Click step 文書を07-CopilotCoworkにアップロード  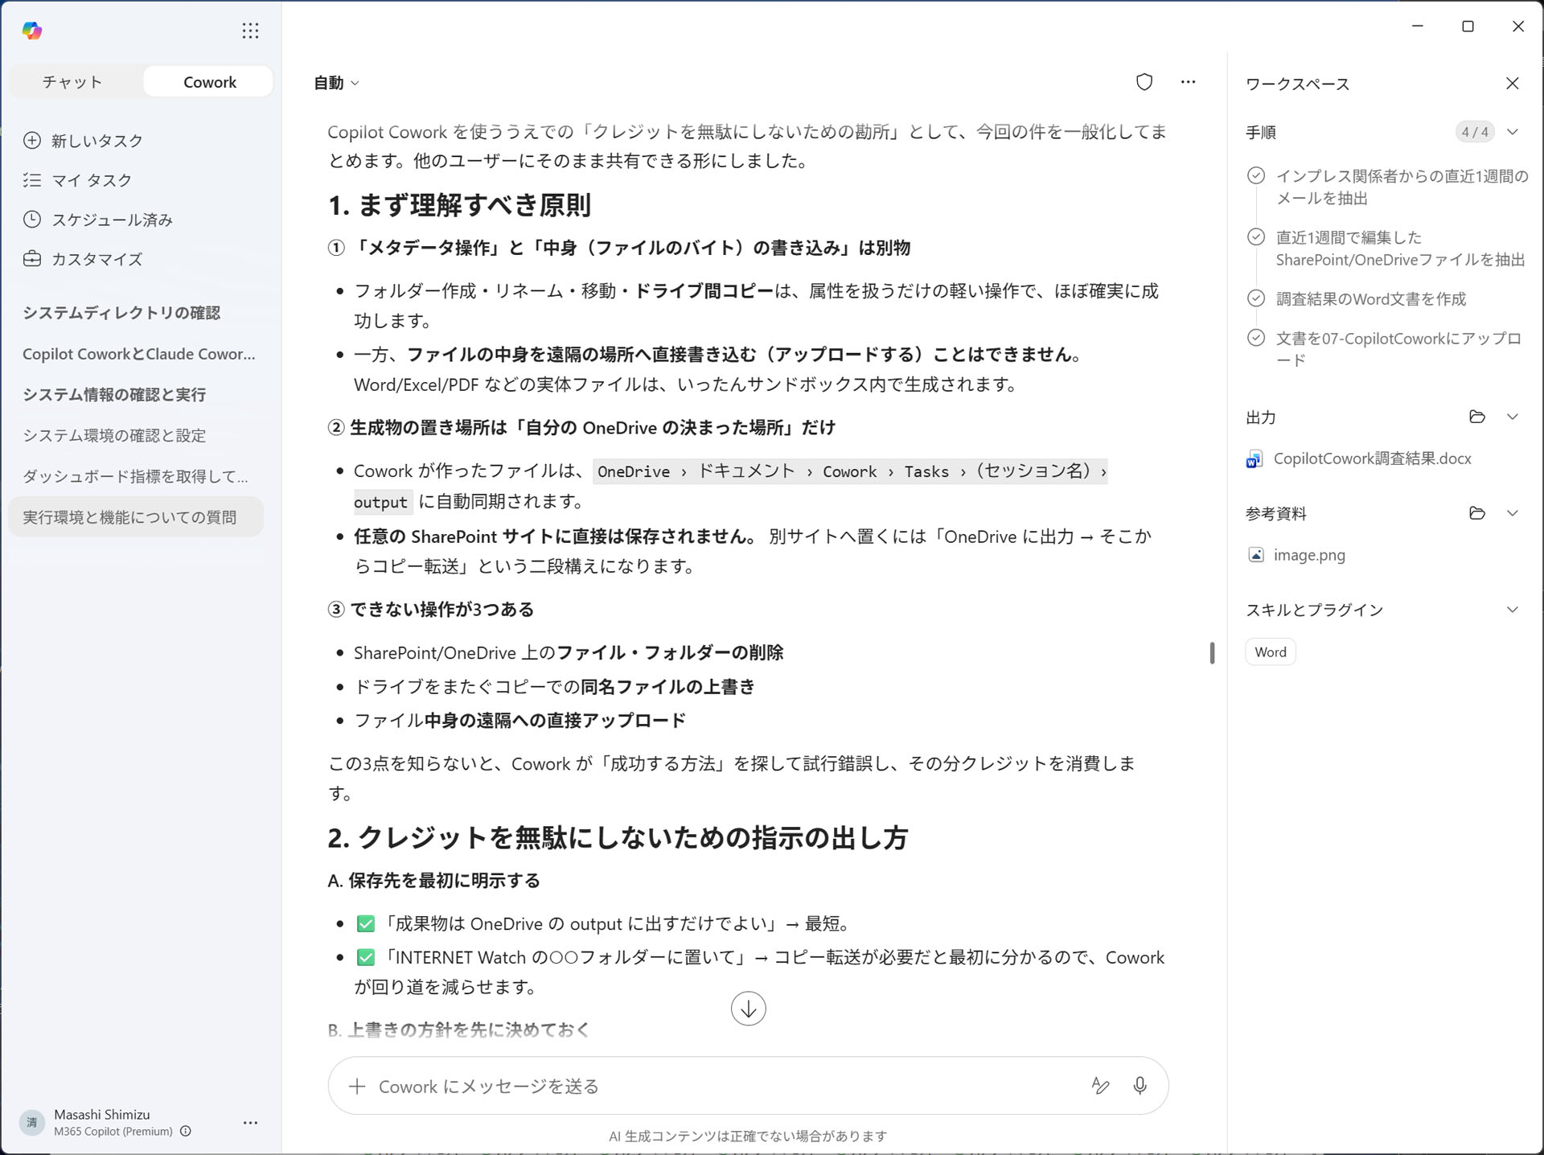1398,349
